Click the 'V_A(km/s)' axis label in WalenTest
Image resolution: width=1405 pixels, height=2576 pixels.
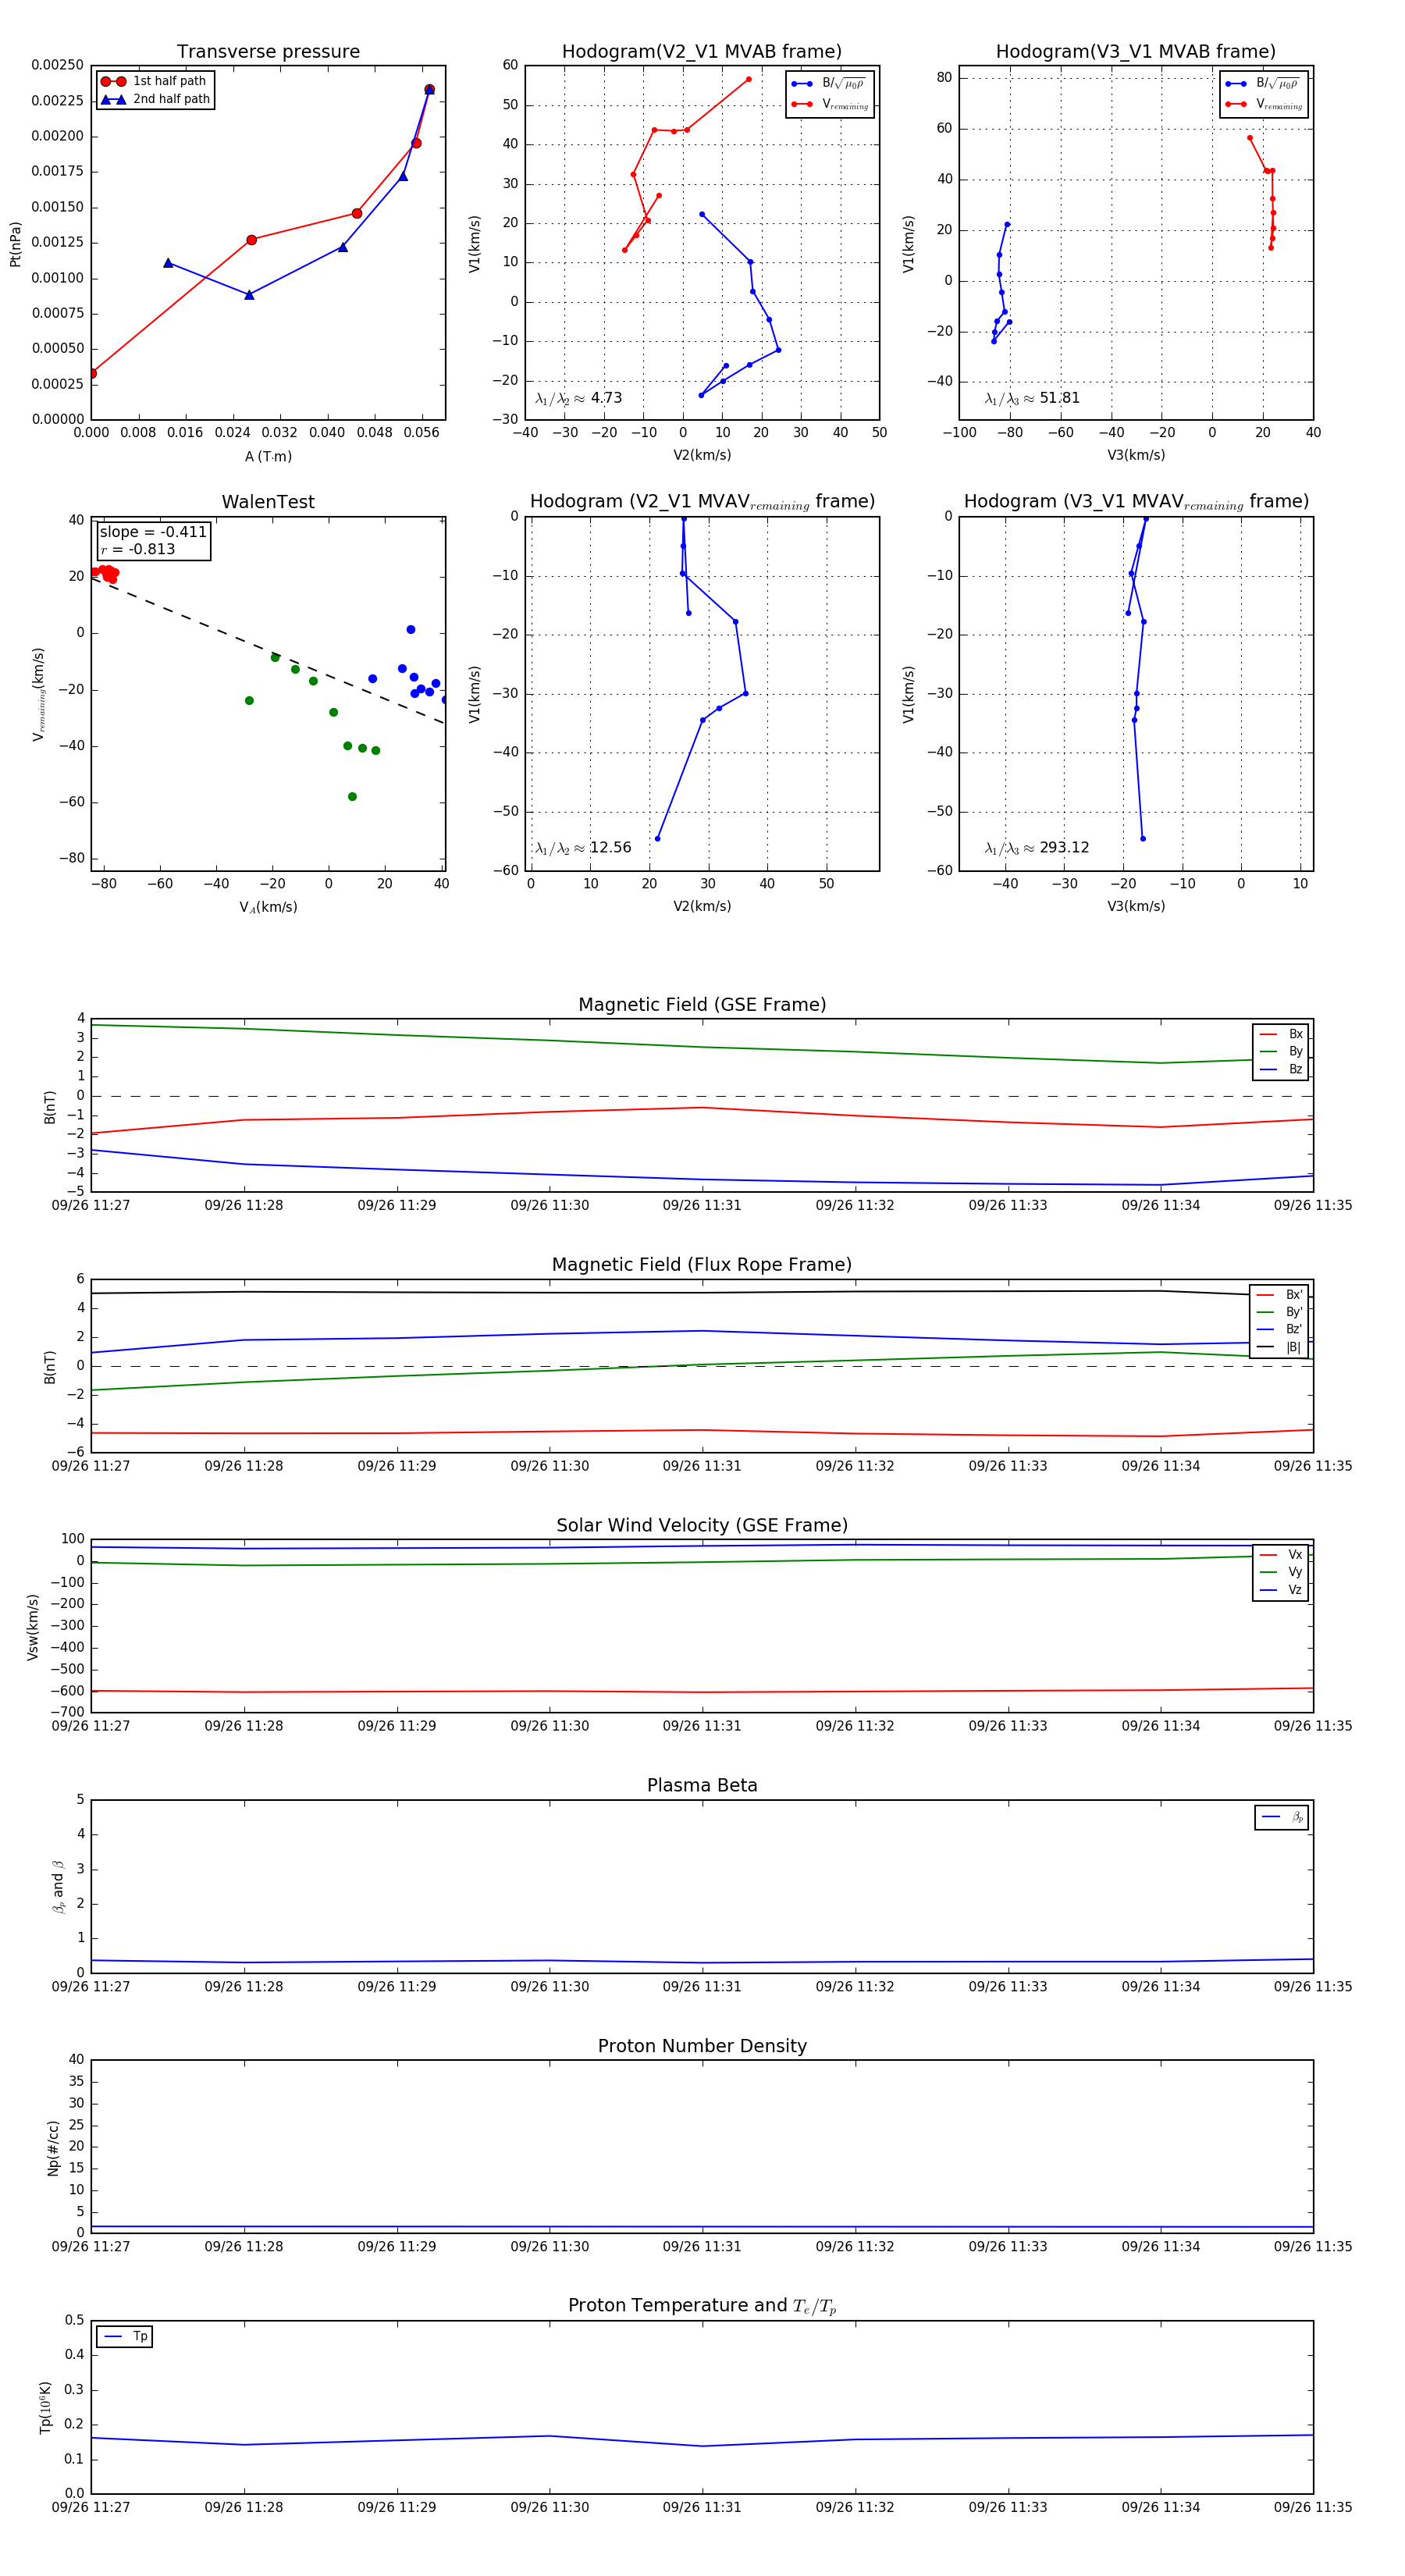coord(268,907)
